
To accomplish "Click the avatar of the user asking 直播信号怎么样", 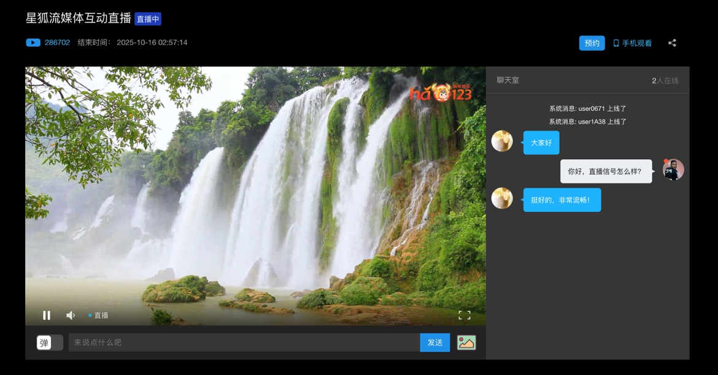I will [x=673, y=170].
